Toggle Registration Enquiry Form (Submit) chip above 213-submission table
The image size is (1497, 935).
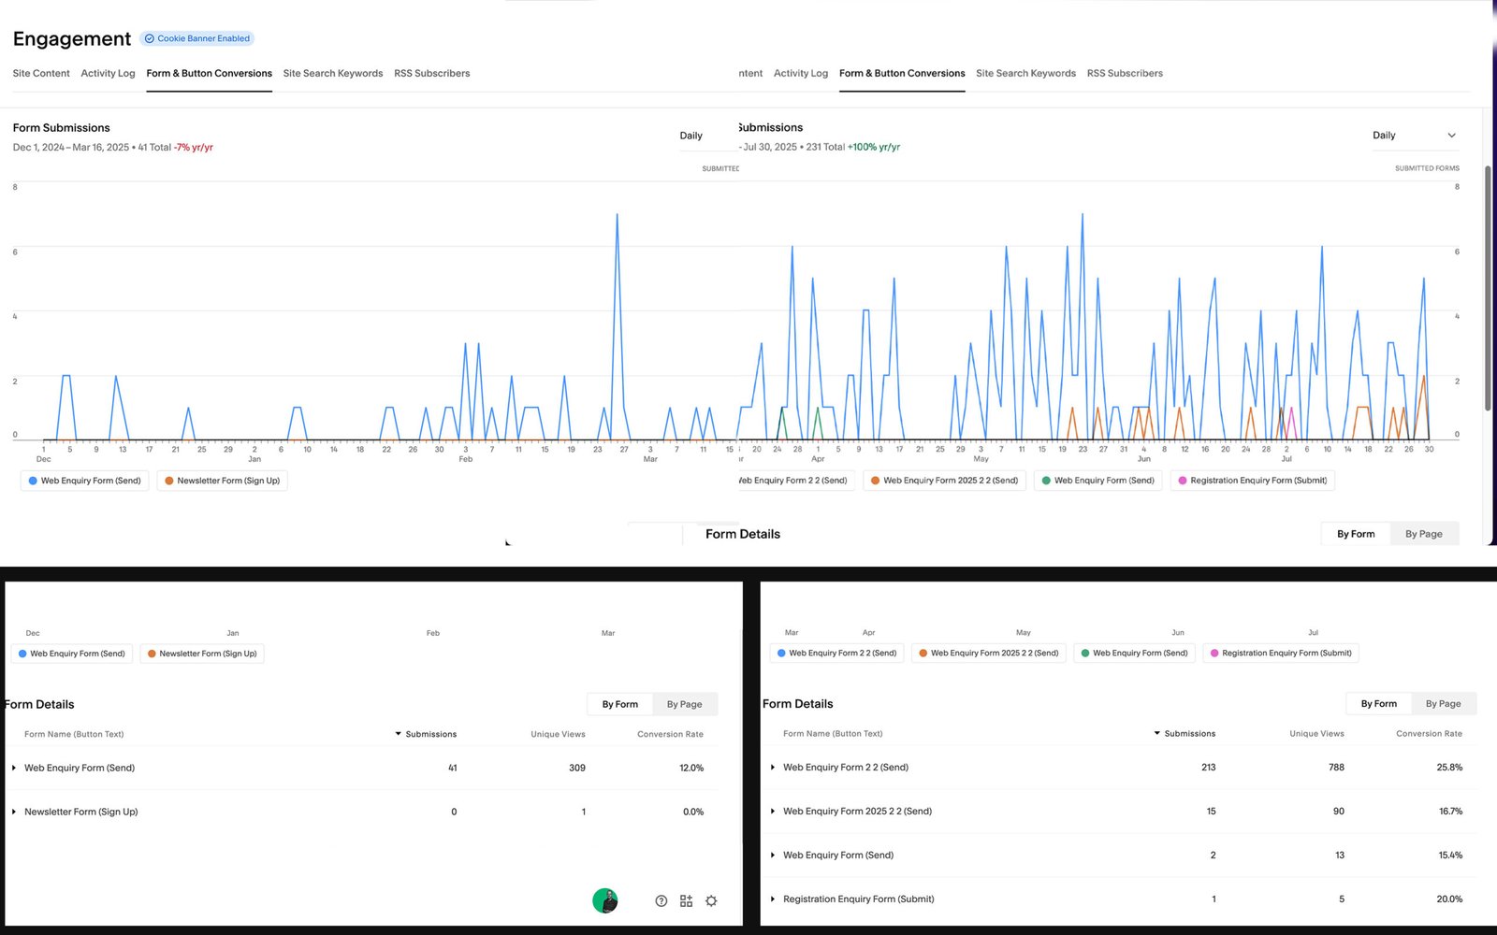1280,653
